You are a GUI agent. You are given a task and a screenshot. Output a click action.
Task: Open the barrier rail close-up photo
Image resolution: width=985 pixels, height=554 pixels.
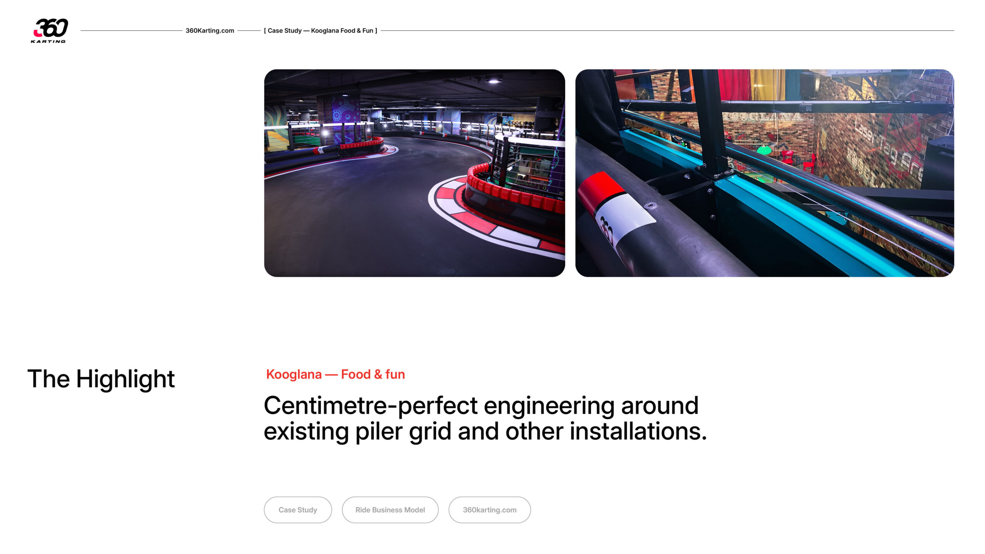765,173
